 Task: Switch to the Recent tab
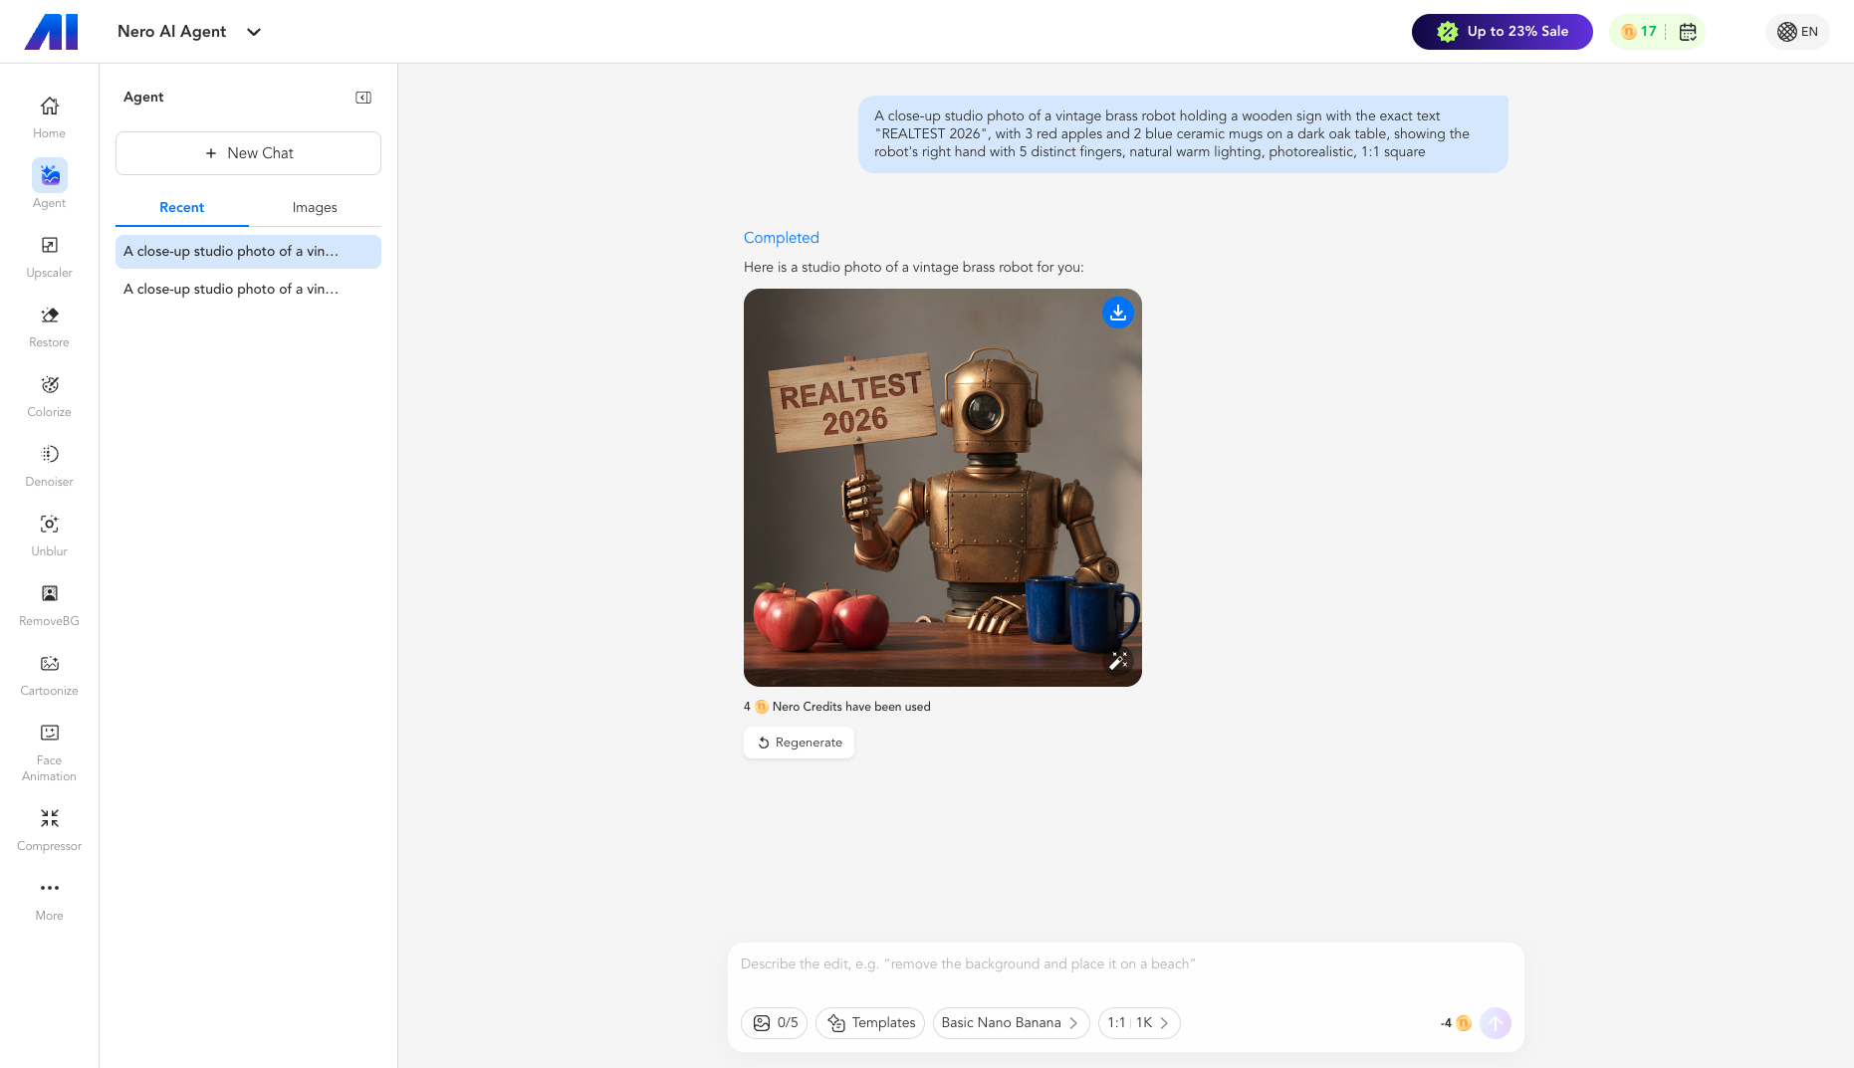click(181, 207)
